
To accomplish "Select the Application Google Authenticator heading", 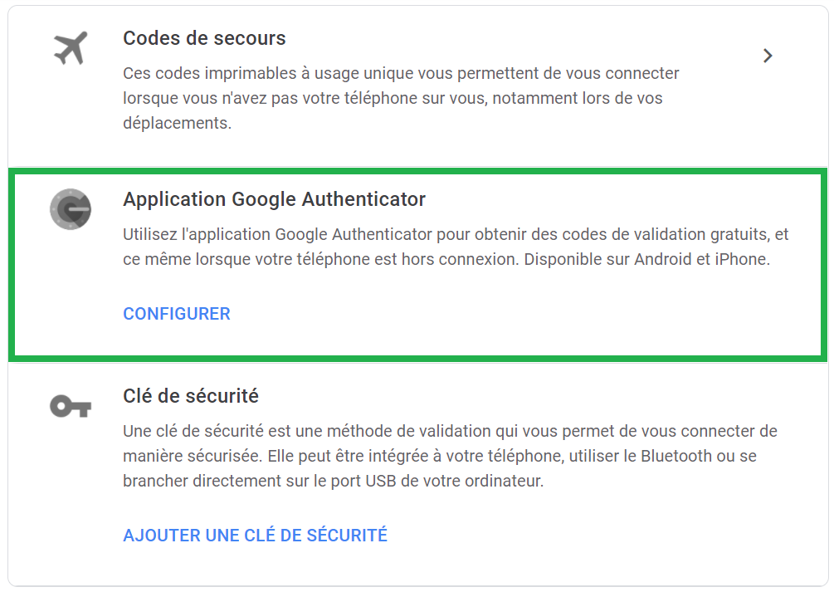I will [275, 199].
